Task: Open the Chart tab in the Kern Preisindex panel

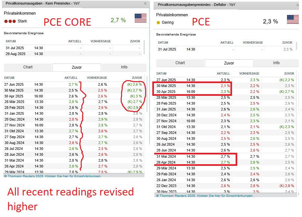Action: (28, 67)
